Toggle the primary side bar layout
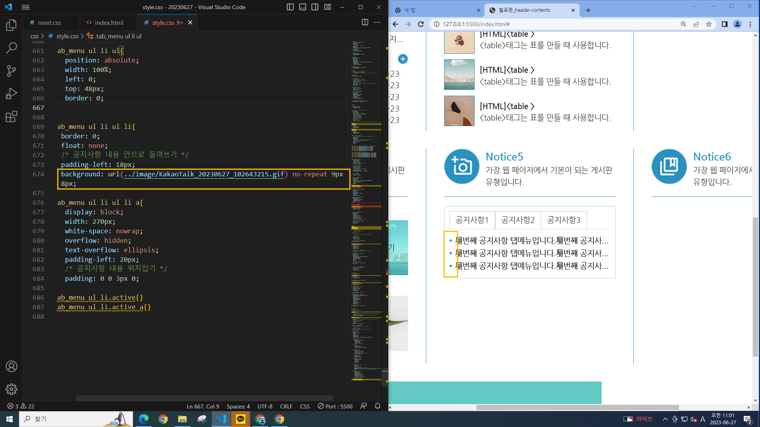Viewport: 760px width, 427px height. coord(290,7)
